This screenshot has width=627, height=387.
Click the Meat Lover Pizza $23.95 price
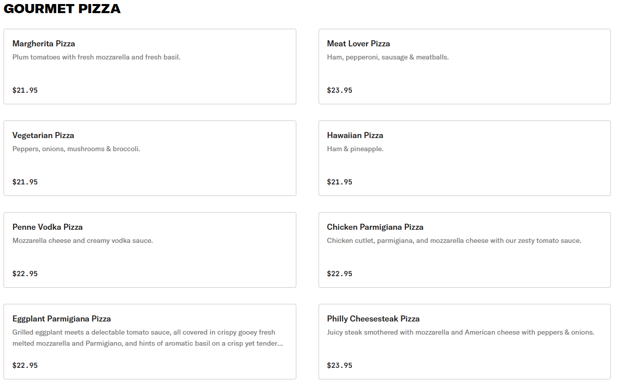(x=340, y=91)
